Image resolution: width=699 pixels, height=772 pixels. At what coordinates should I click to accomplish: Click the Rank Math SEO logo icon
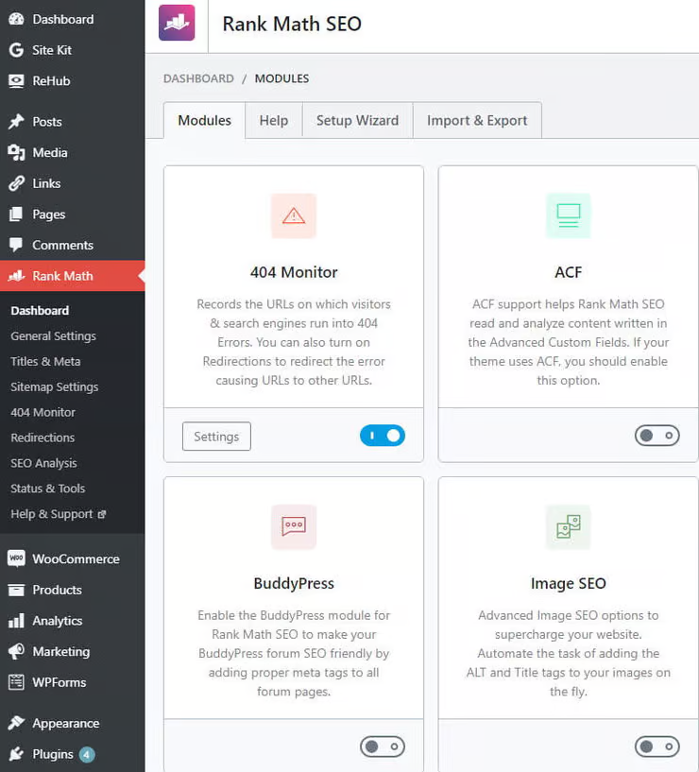pyautogui.click(x=177, y=23)
